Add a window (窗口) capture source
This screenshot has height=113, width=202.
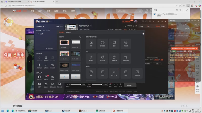[114, 44]
